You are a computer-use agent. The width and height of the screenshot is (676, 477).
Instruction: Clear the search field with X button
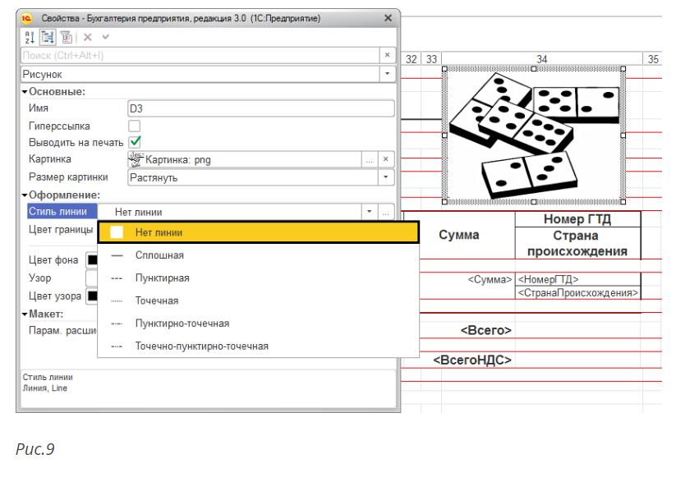tap(387, 55)
